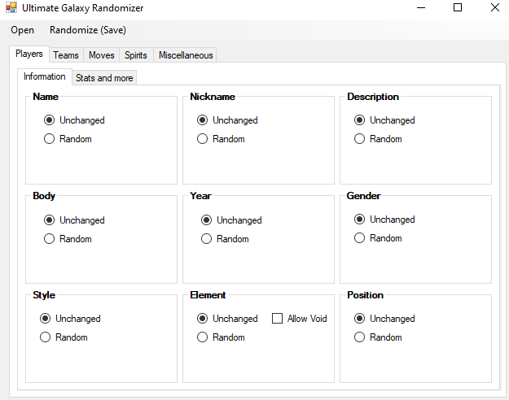The height and width of the screenshot is (400, 509).
Task: Click Randomize (Save) menu item
Action: pos(88,30)
